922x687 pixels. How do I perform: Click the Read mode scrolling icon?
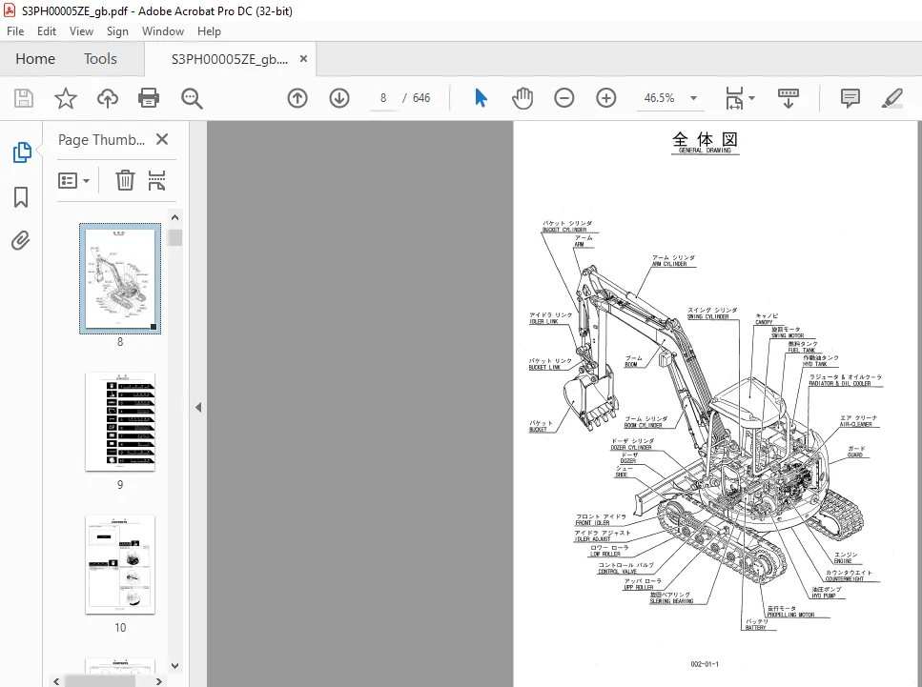[x=788, y=98]
